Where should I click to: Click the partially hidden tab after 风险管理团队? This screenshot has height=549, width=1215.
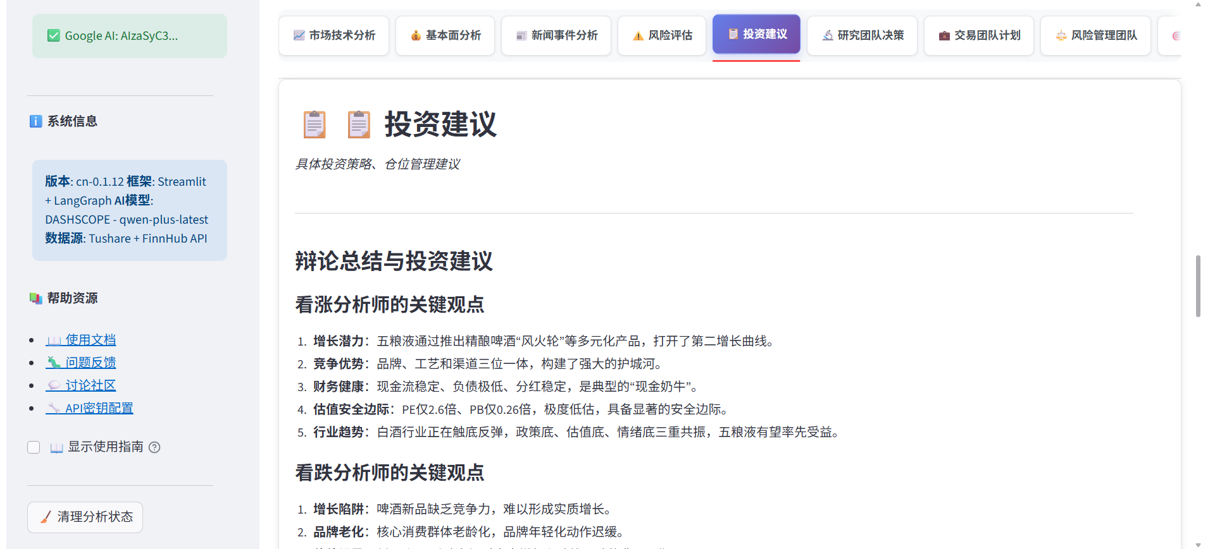(x=1171, y=35)
